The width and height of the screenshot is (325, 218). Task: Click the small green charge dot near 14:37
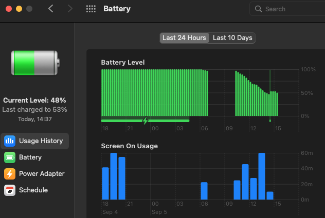tap(270, 121)
